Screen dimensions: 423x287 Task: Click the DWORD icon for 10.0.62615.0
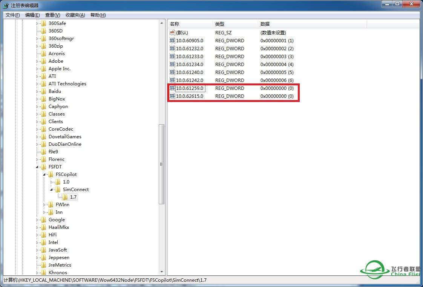172,96
